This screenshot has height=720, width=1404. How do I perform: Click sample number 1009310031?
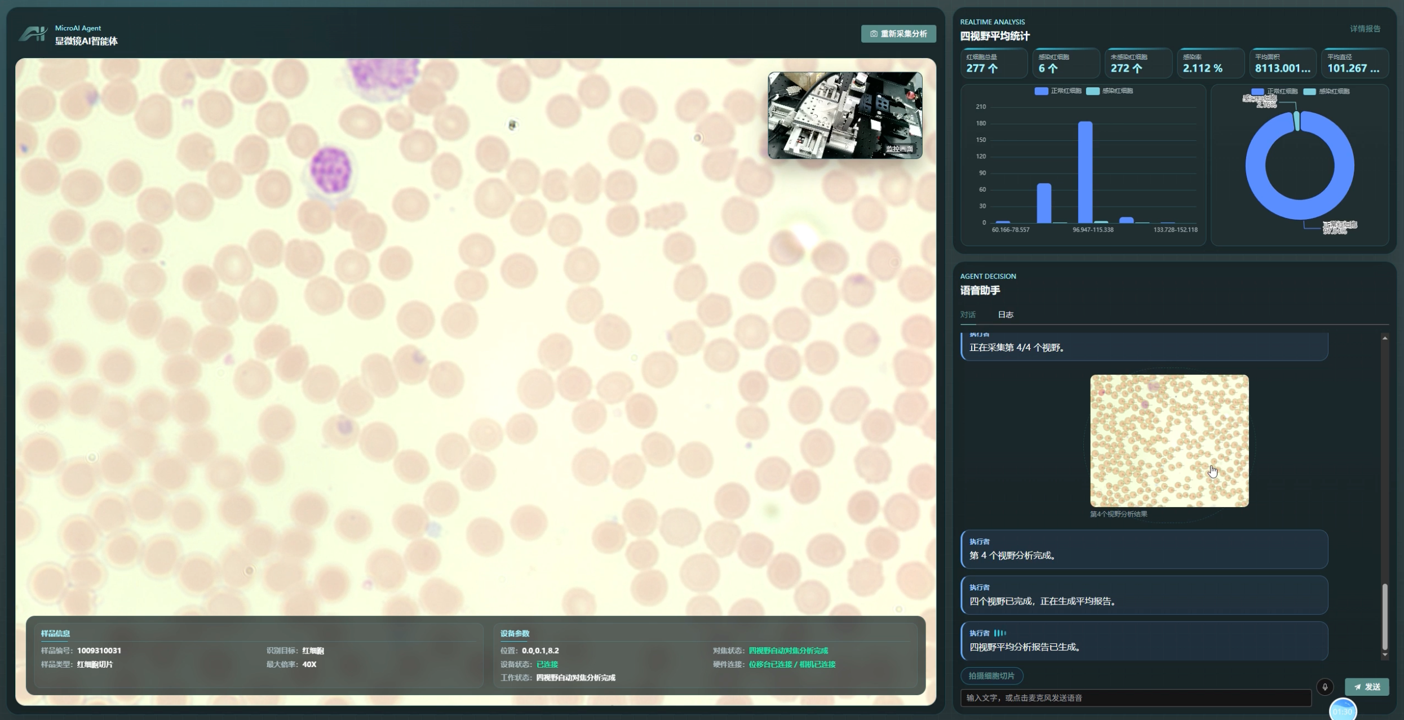click(99, 650)
